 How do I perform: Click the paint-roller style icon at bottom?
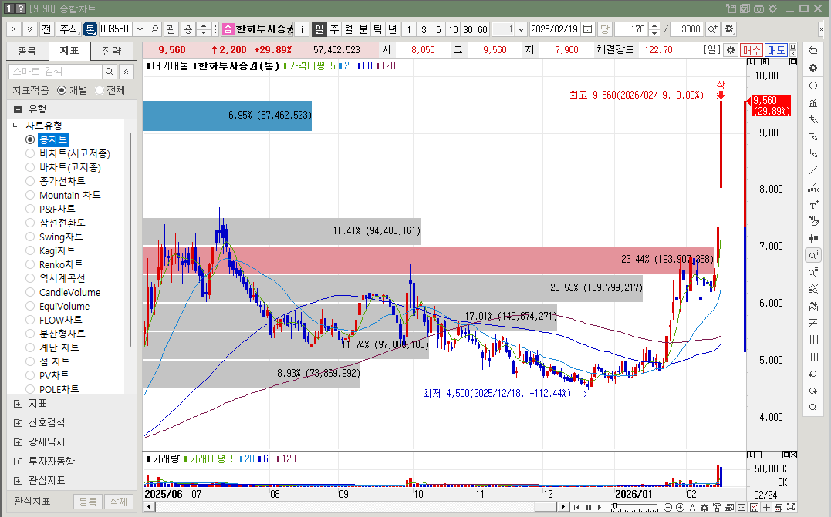[x=717, y=508]
